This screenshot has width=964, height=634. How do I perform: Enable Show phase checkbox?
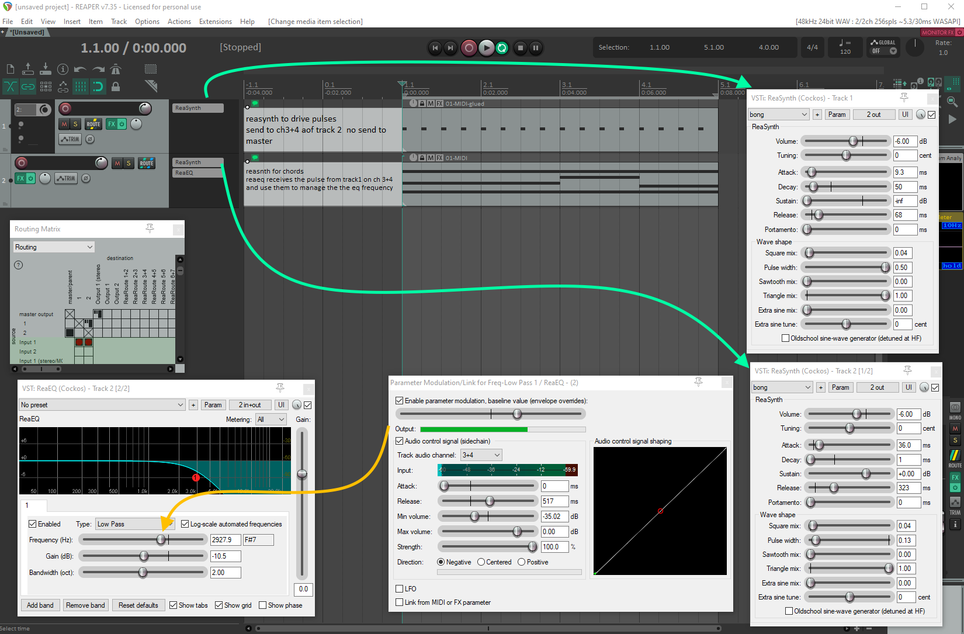pos(263,605)
